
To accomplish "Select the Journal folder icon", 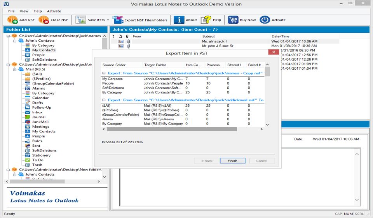I will click(x=28, y=117).
